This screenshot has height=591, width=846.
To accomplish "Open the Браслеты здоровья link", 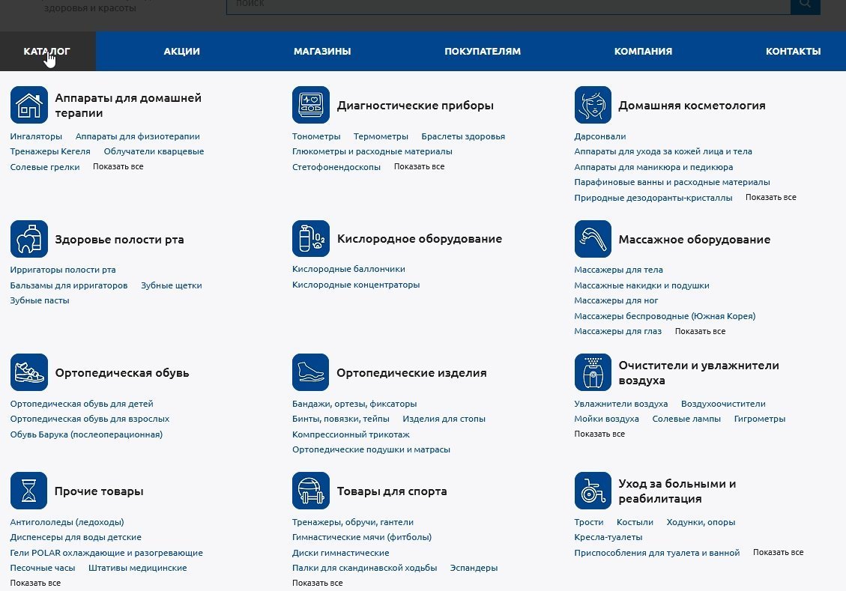I will tap(464, 136).
